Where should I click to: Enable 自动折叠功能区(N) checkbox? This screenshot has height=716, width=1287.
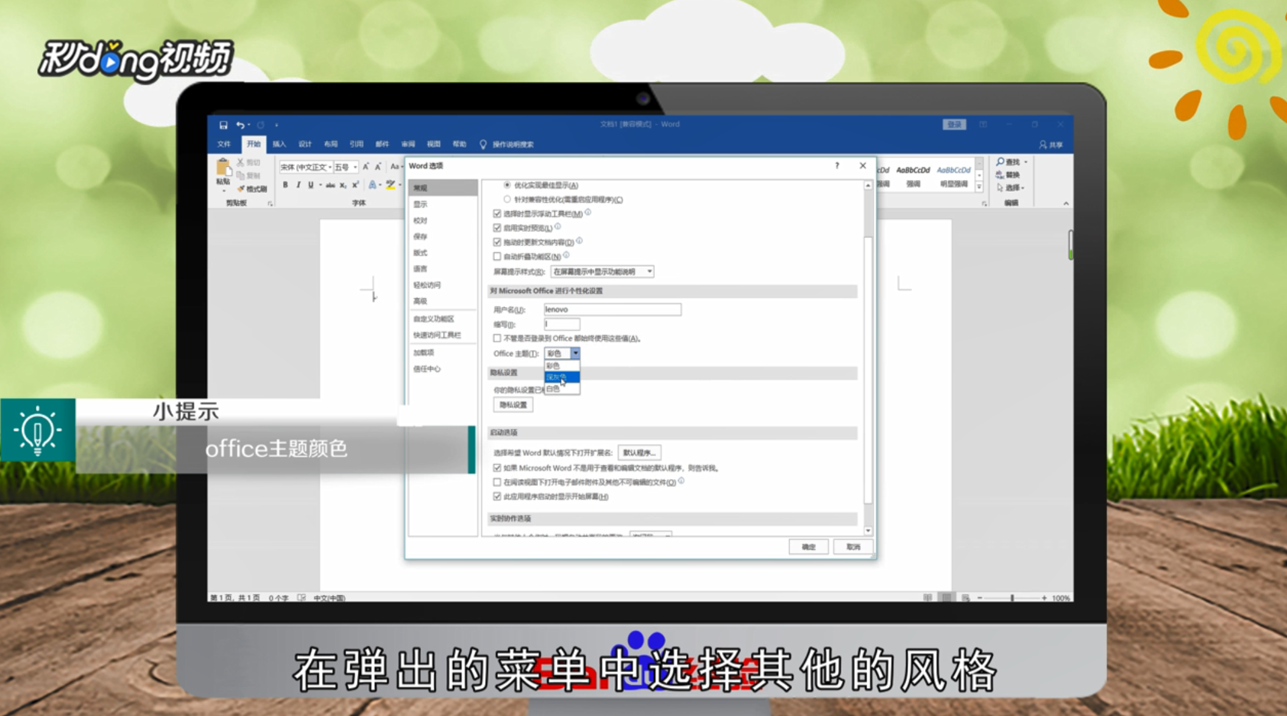point(497,256)
